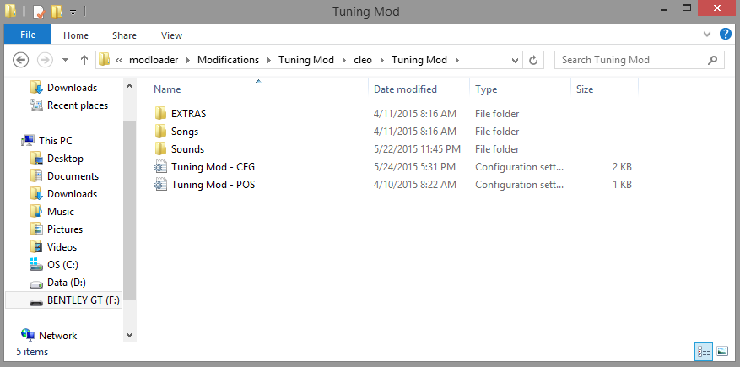Open the Help question mark icon

pos(726,35)
